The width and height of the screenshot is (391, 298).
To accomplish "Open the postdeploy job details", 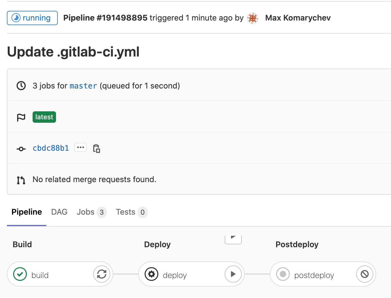I will point(314,275).
